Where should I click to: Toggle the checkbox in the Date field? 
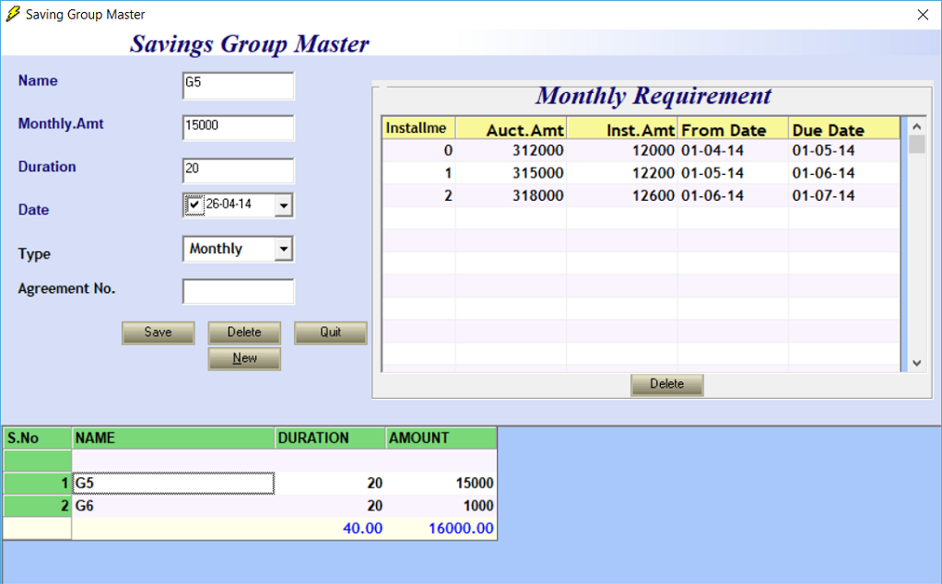[194, 204]
